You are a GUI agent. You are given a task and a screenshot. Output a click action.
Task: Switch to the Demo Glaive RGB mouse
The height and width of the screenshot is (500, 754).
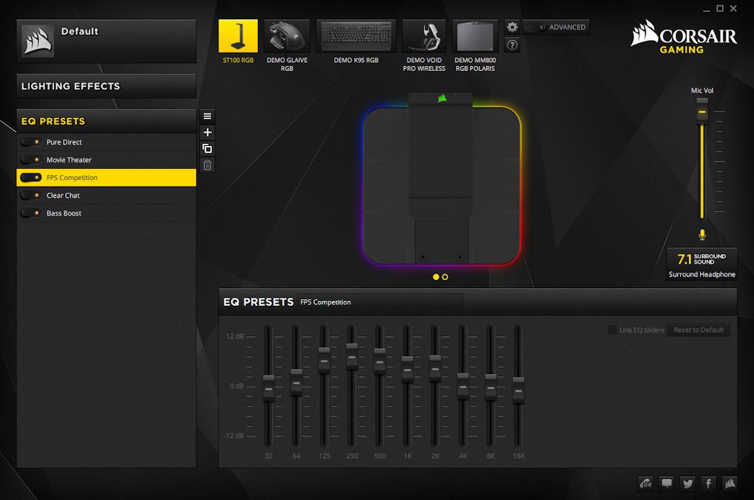(x=287, y=36)
